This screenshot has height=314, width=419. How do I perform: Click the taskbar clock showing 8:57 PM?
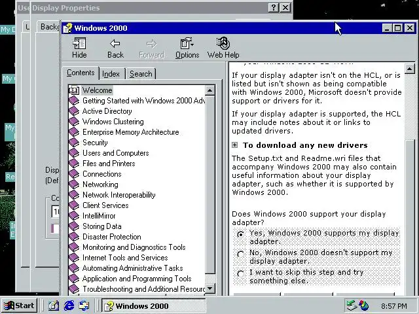coord(394,306)
